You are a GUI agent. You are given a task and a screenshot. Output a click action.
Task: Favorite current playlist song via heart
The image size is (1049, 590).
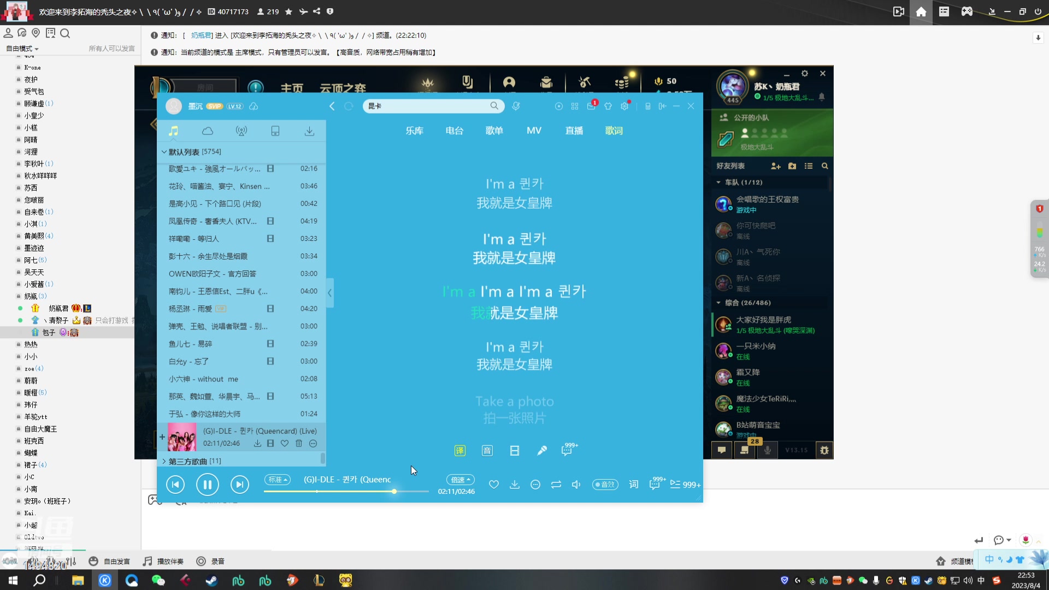(285, 444)
